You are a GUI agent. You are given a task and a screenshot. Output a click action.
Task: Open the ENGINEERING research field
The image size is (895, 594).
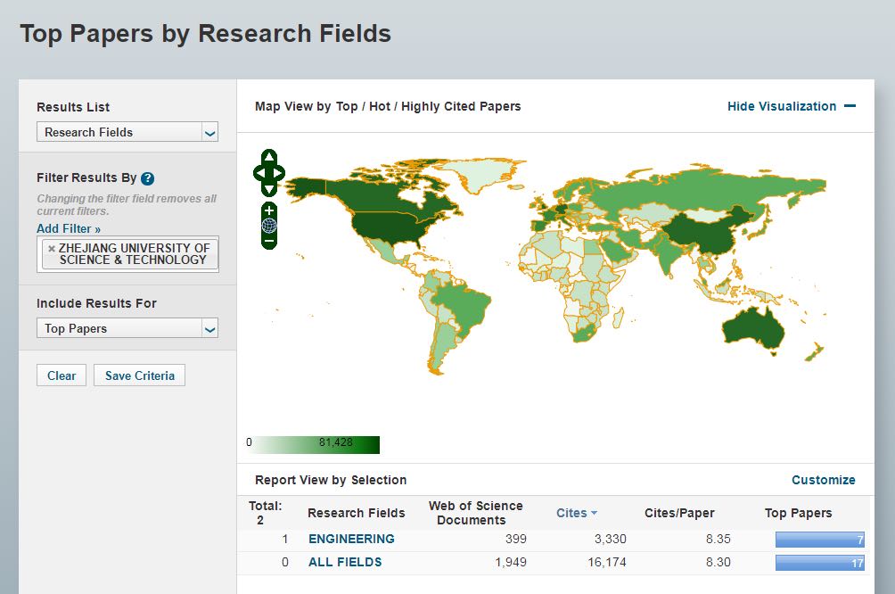(351, 539)
